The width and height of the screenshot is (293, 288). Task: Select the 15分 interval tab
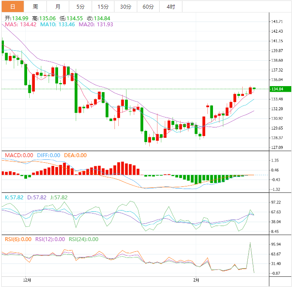coord(103,6)
